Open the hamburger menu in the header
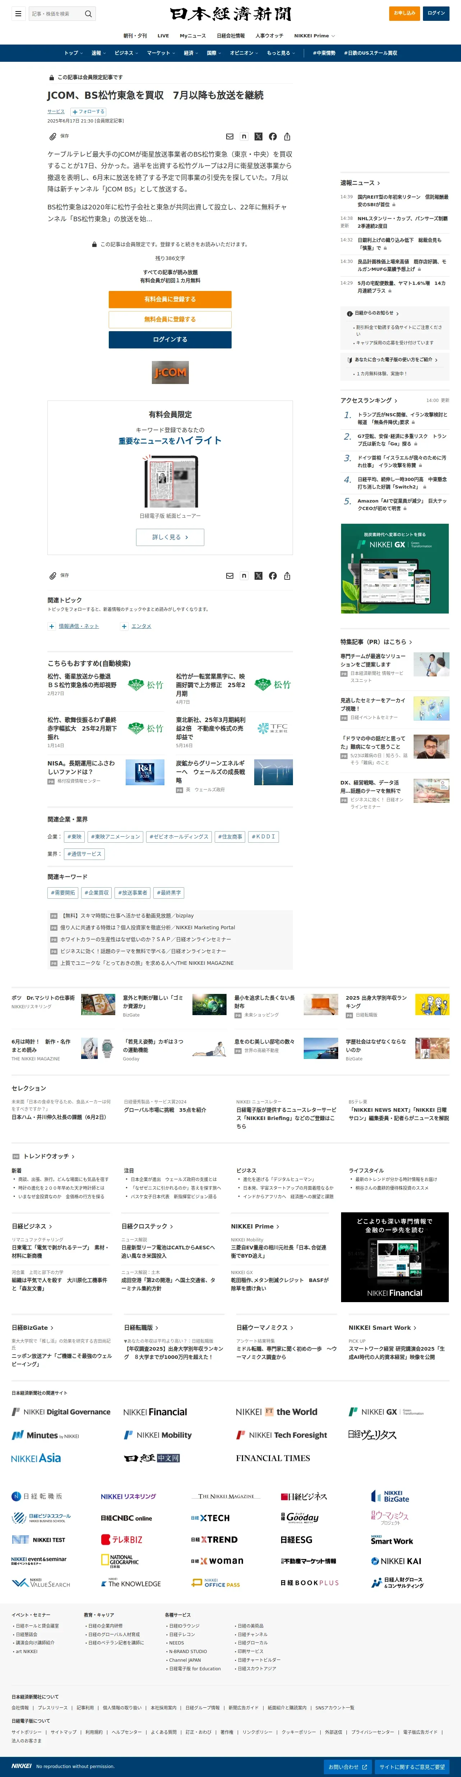This screenshot has width=461, height=1777. click(x=19, y=13)
